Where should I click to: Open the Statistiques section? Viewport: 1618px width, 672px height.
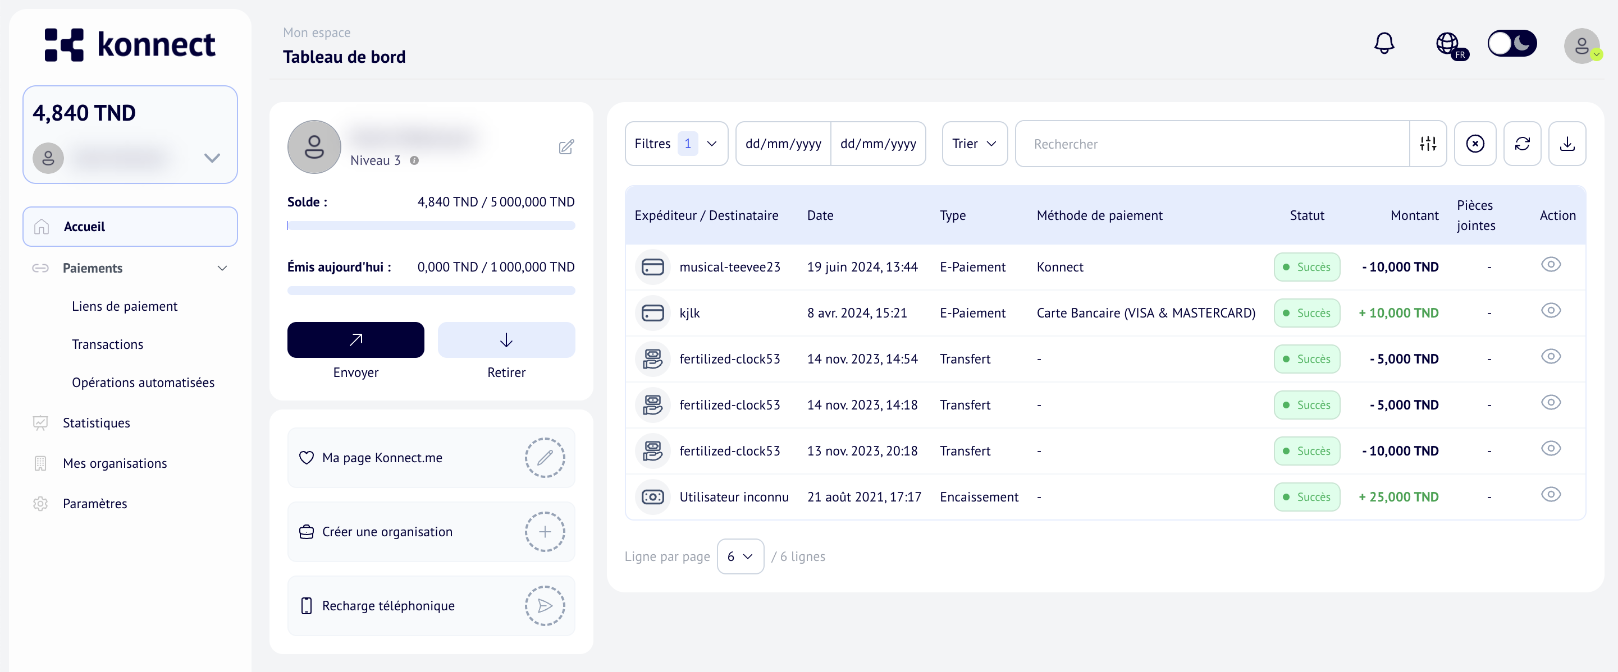pyautogui.click(x=96, y=422)
